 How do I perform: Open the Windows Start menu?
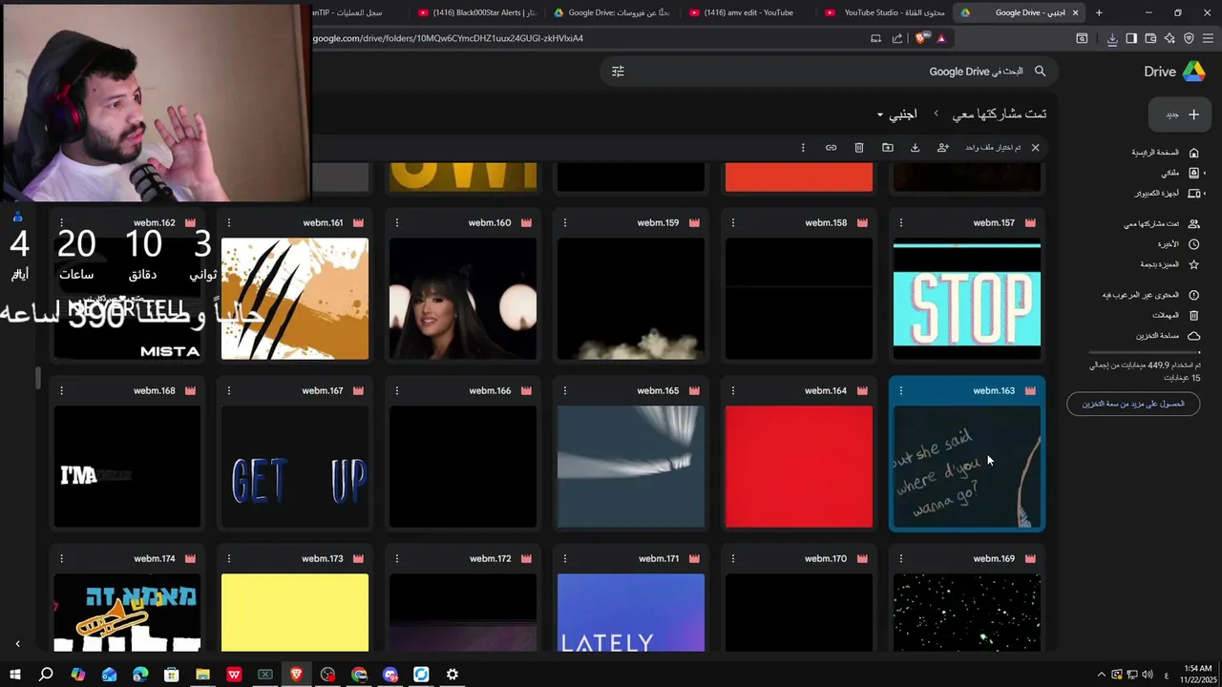click(15, 675)
